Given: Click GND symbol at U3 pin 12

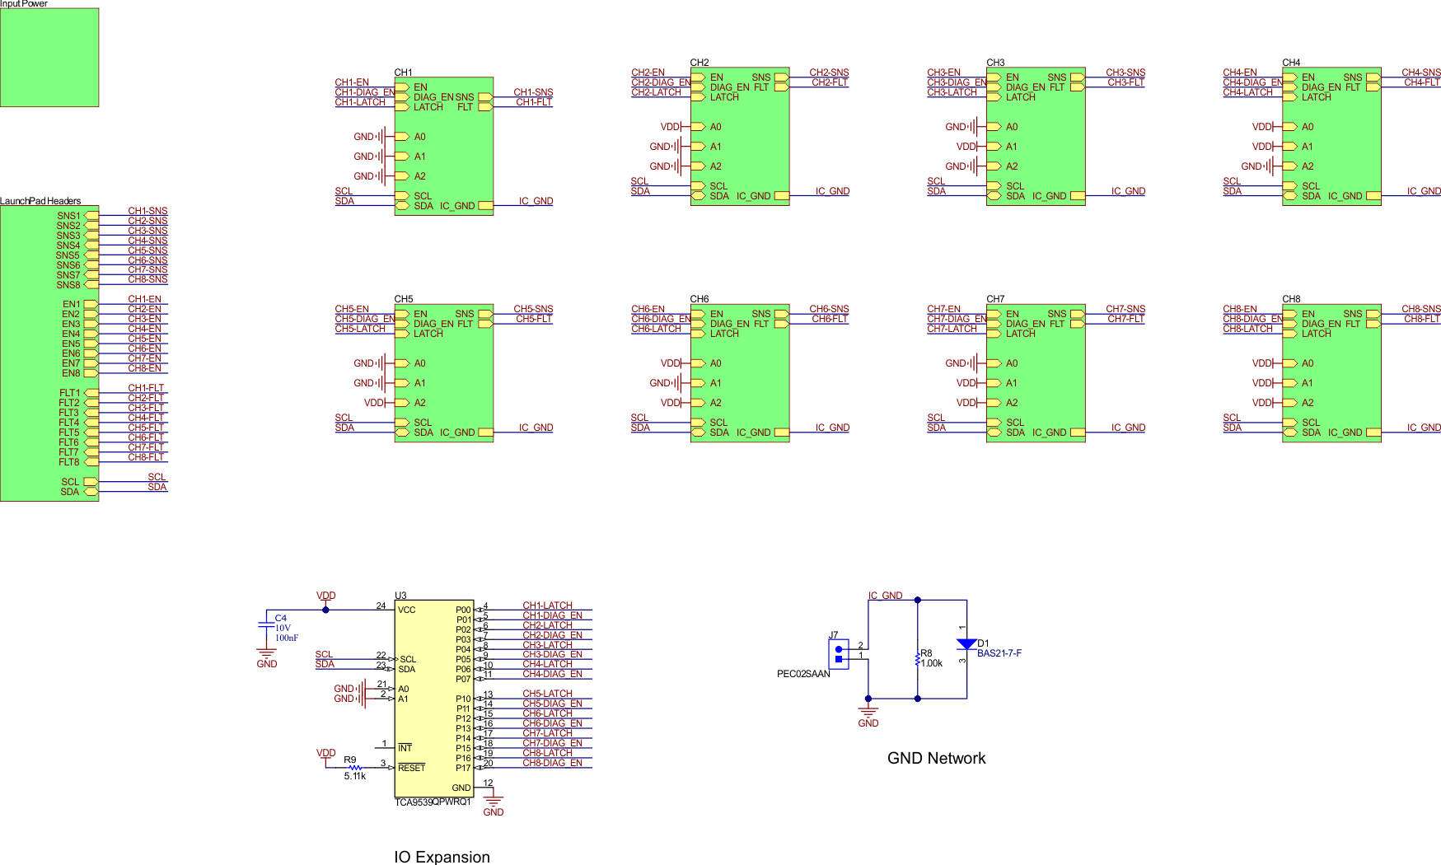Looking at the screenshot, I should click(493, 802).
